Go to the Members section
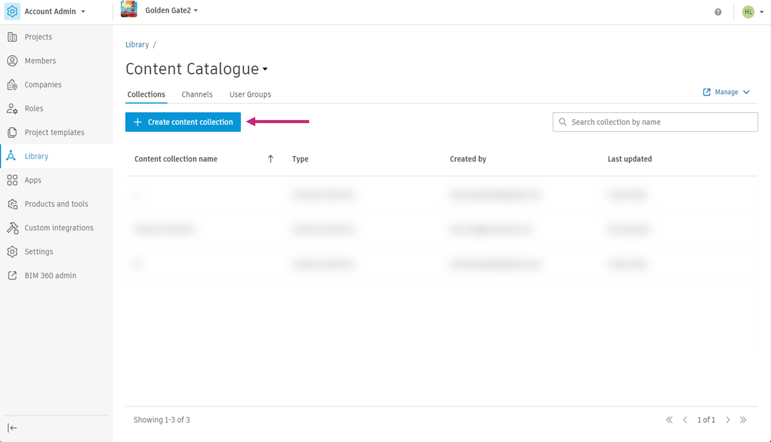The height and width of the screenshot is (442, 771). 40,61
